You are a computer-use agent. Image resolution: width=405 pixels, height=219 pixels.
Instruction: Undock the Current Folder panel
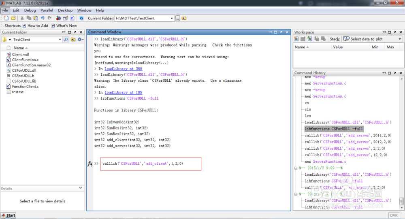[75, 32]
